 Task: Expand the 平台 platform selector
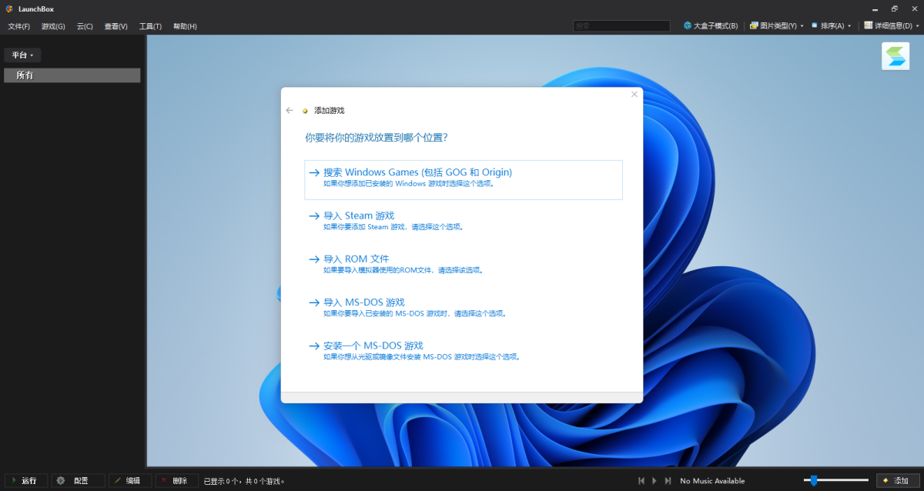coord(22,55)
